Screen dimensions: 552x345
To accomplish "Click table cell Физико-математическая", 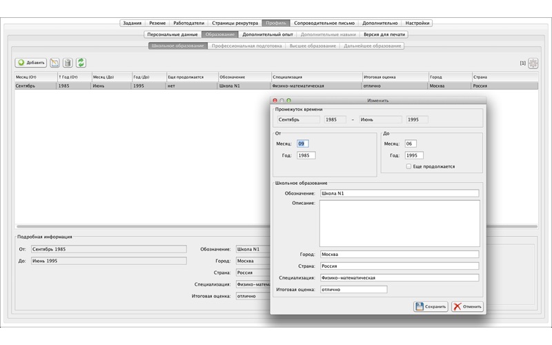I will [x=317, y=86].
